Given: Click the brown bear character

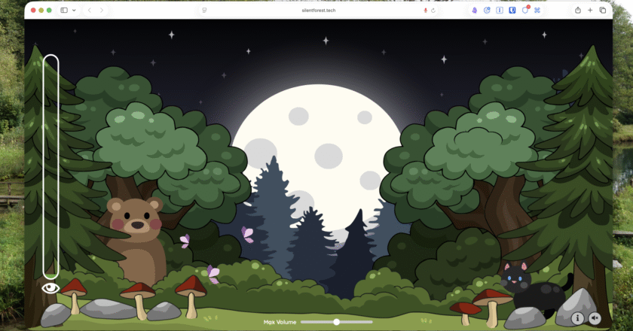Looking at the screenshot, I should [x=137, y=241].
